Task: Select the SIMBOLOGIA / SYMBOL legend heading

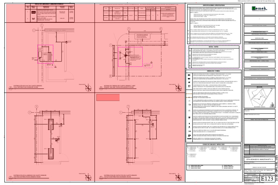Action: (x=214, y=71)
